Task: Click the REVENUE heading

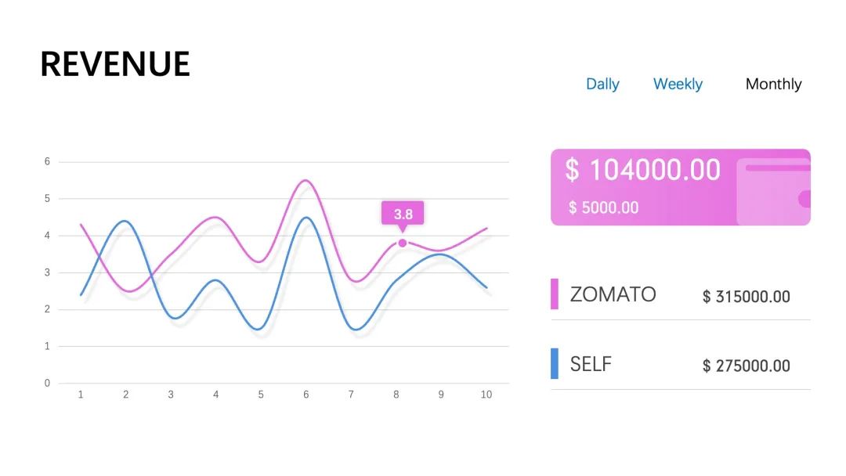Action: coord(115,64)
